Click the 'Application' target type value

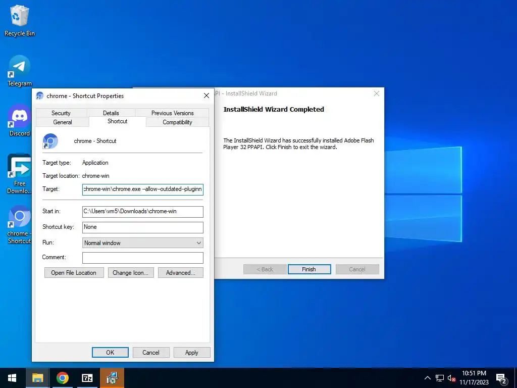tap(95, 163)
